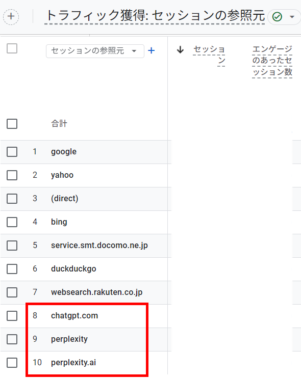The image size is (301, 379).
Task: Open the セッションの参照元 dimension dropdown
Action: pyautogui.click(x=95, y=51)
